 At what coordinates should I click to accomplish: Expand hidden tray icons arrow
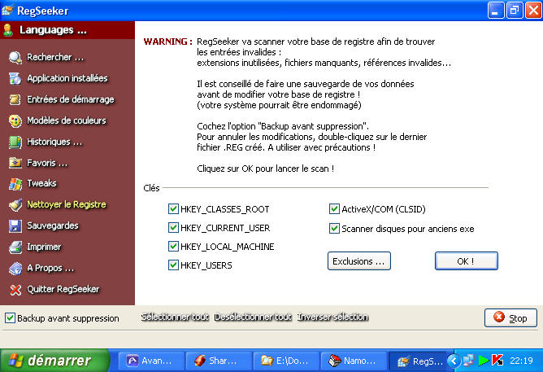coord(454,361)
